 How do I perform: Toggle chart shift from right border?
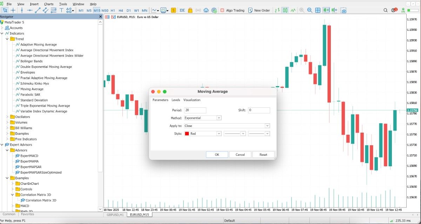335,10
